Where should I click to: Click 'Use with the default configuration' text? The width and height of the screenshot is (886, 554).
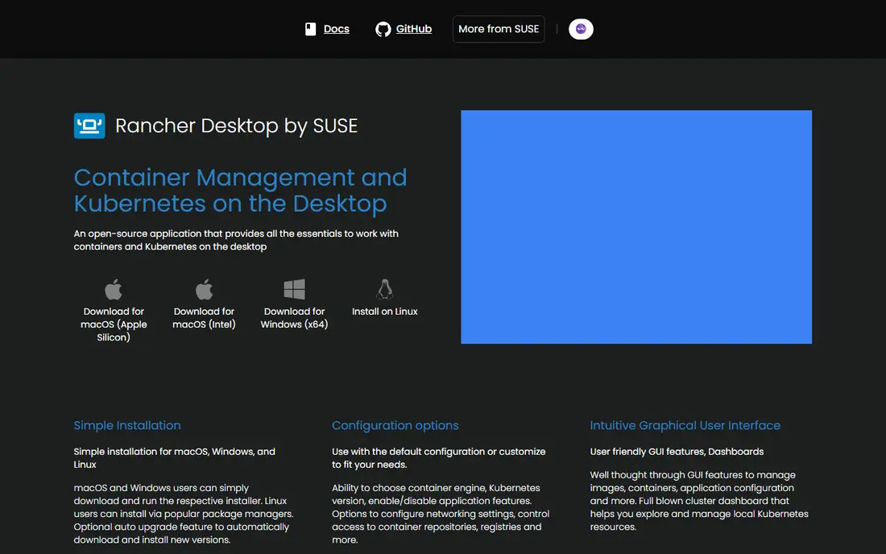[438, 458]
